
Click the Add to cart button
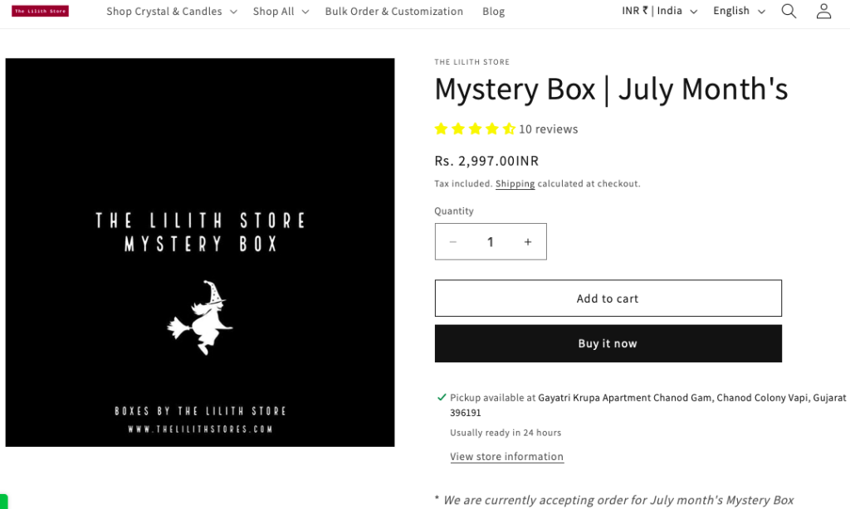pos(608,298)
